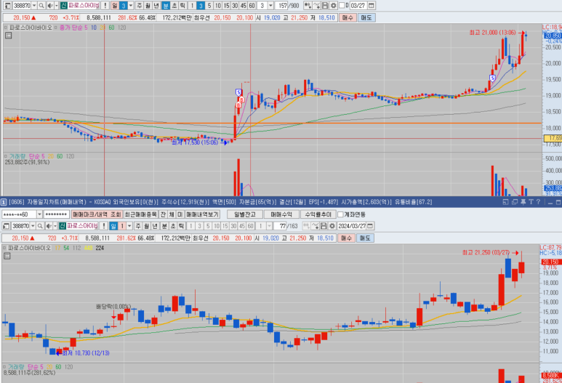Expand the account number dropdown ending in 60
Viewport: 562px width, 383px height.
tap(39, 214)
